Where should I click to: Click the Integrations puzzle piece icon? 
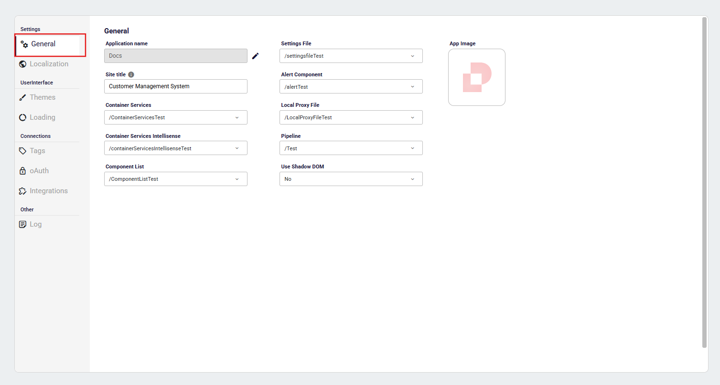pyautogui.click(x=22, y=191)
